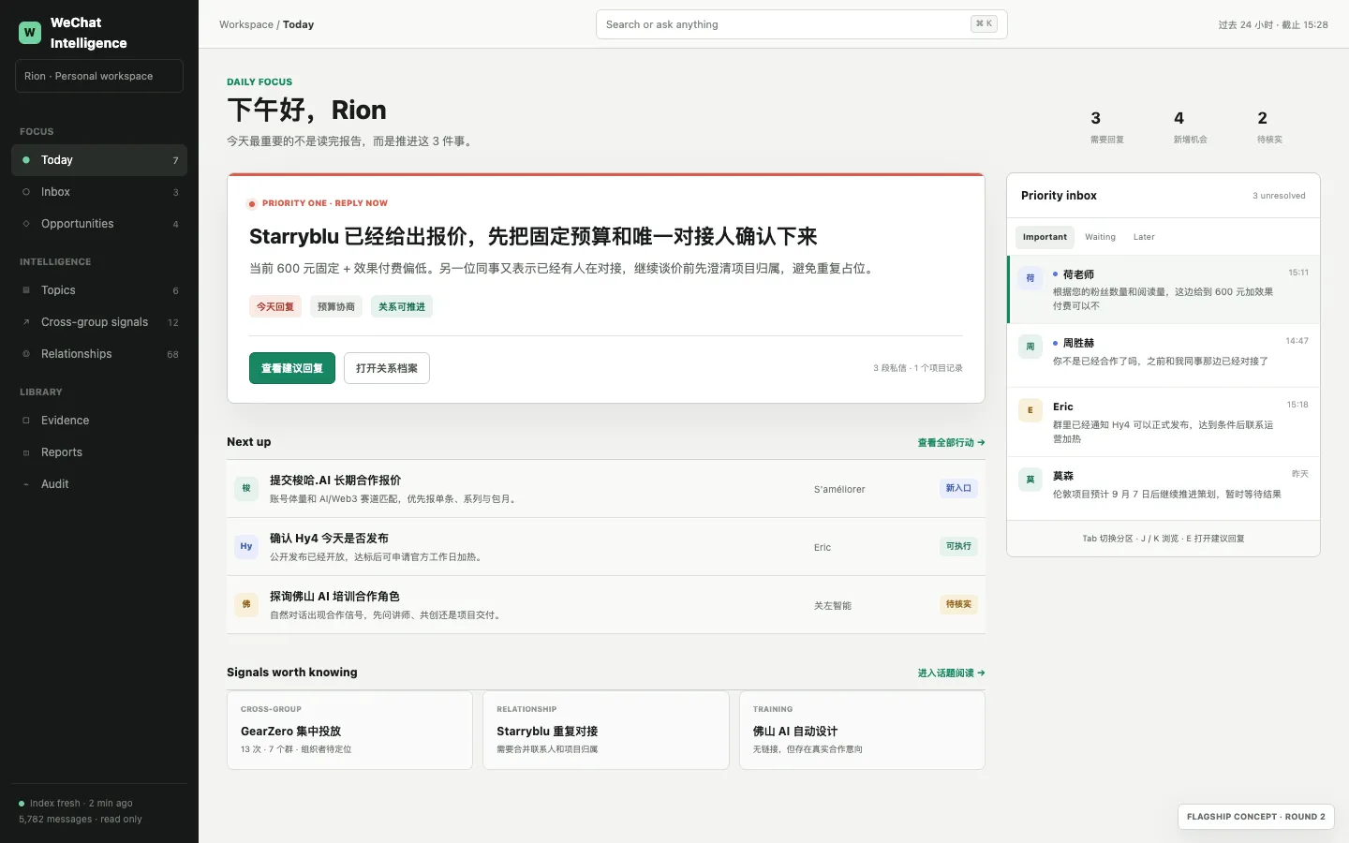The width and height of the screenshot is (1349, 843).
Task: Click the 'index fresh · 2 min ago' status
Action: [76, 804]
